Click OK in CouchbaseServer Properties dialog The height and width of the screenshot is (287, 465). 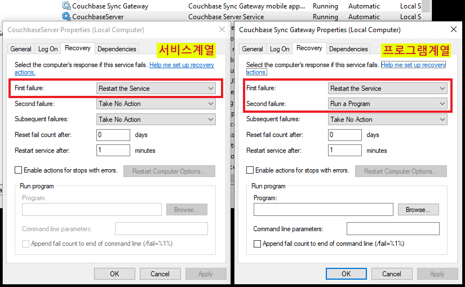(114, 274)
